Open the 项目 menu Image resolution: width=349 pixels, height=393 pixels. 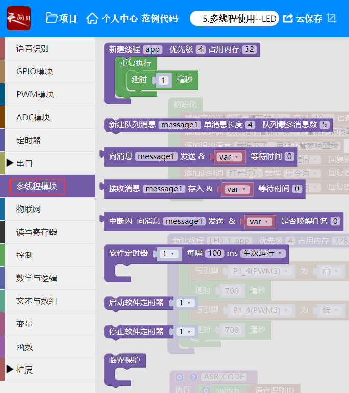tap(68, 18)
